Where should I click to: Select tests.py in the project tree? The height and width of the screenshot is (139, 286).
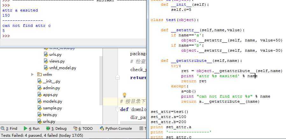(x=50, y=115)
